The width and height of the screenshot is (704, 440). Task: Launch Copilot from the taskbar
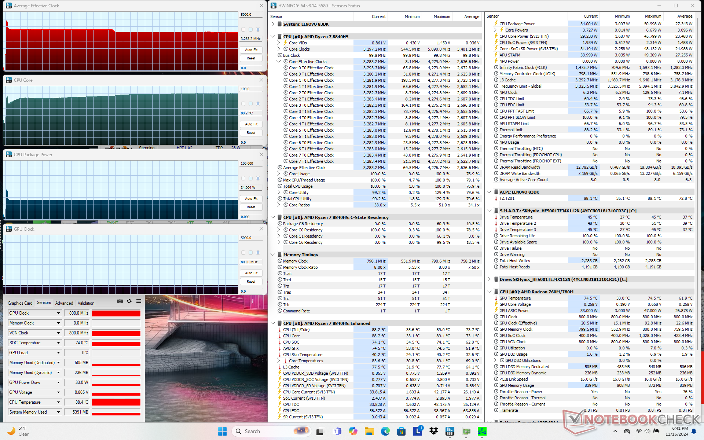coord(353,431)
